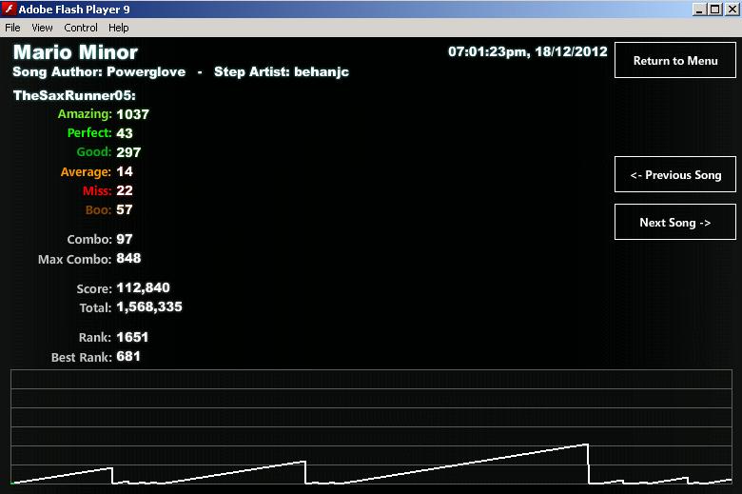
Task: Click the Best Rank value 681
Action: click(128, 356)
